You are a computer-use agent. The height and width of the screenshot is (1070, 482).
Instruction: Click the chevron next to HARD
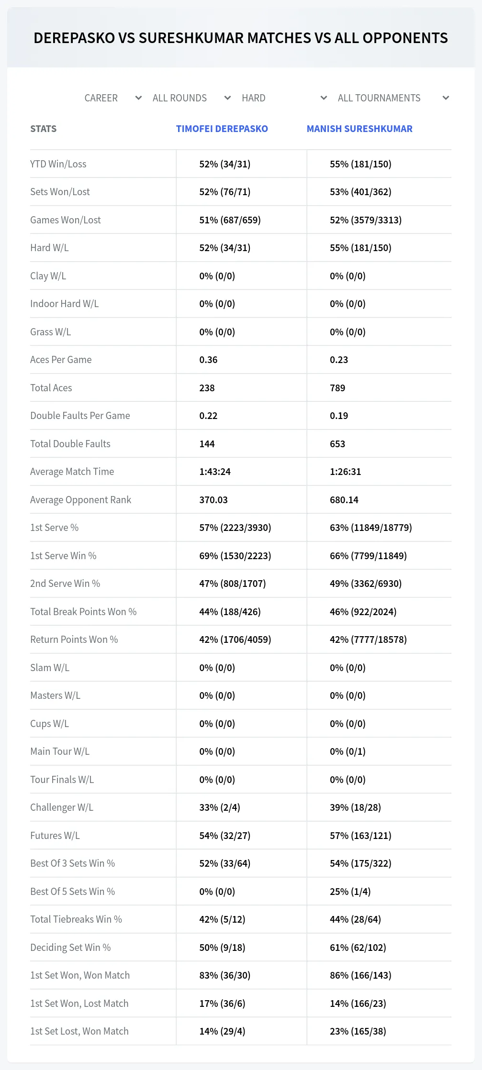point(324,98)
